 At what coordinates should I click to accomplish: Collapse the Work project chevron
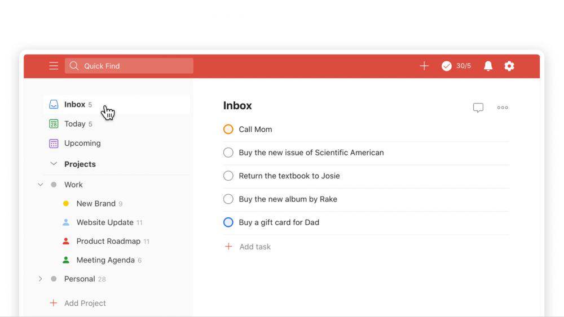pos(40,185)
